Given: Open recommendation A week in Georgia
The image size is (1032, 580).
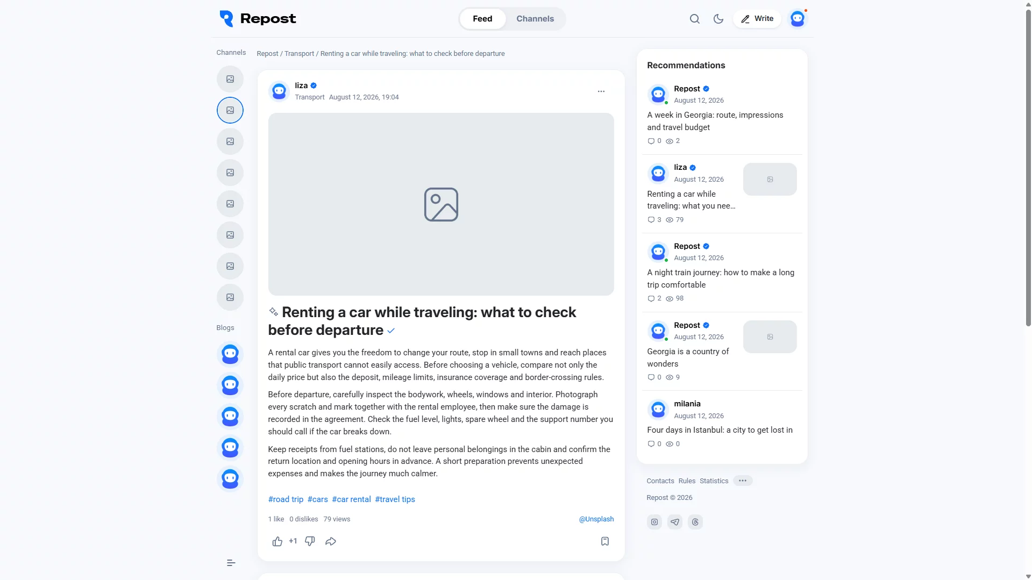Looking at the screenshot, I should (715, 121).
